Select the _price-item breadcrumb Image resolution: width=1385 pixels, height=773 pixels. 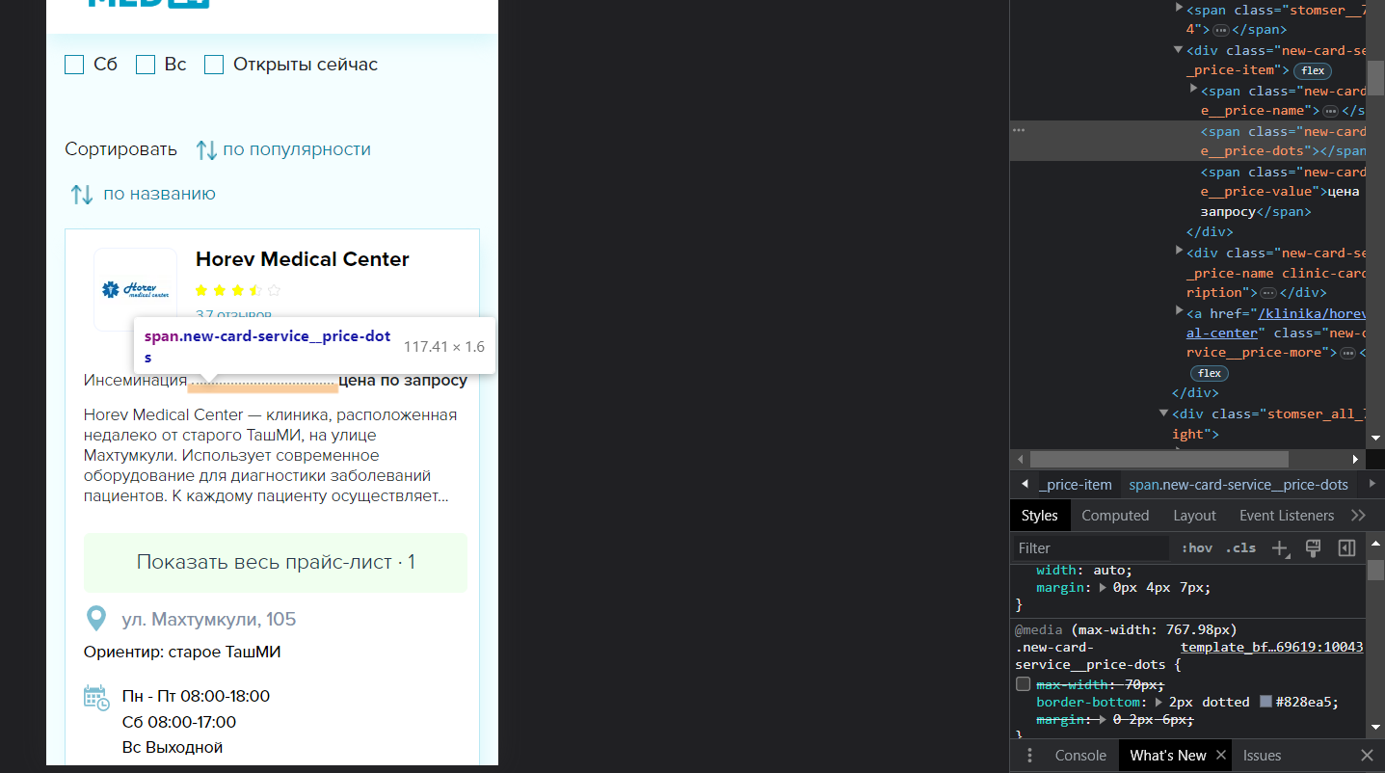pos(1075,485)
